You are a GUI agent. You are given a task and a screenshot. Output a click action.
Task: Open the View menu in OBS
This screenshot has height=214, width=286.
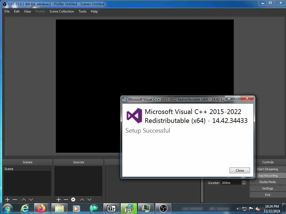pyautogui.click(x=27, y=11)
